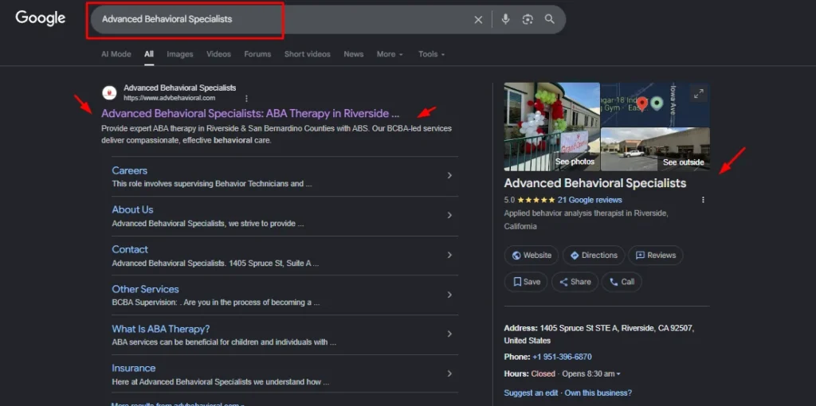Click the chevron on the Contact row
Viewport: 816px width, 406px height.
coord(449,255)
